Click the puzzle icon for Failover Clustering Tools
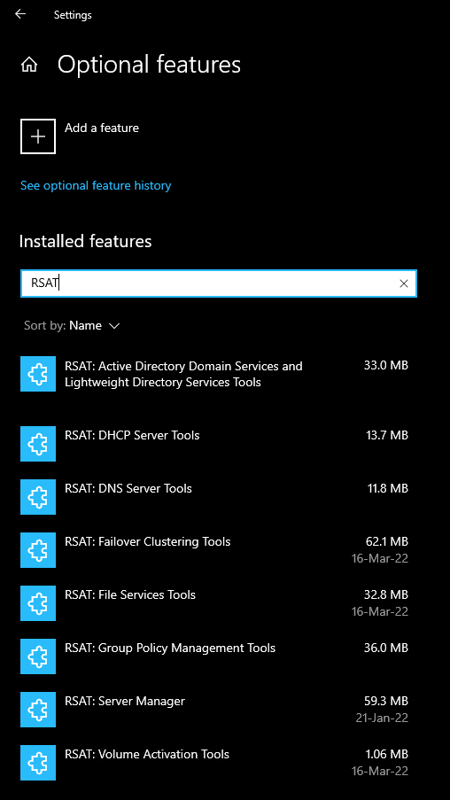 pyautogui.click(x=38, y=550)
